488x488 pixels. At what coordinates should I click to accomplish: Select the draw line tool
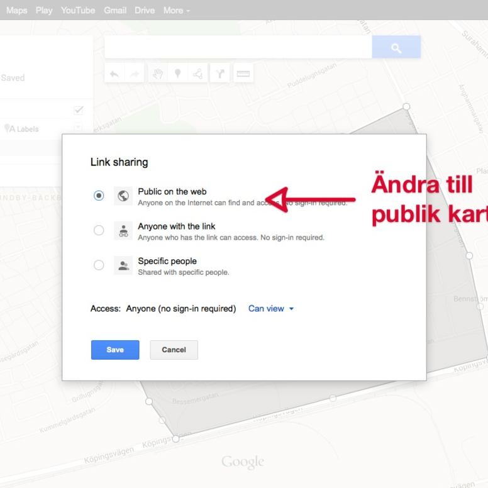click(198, 74)
